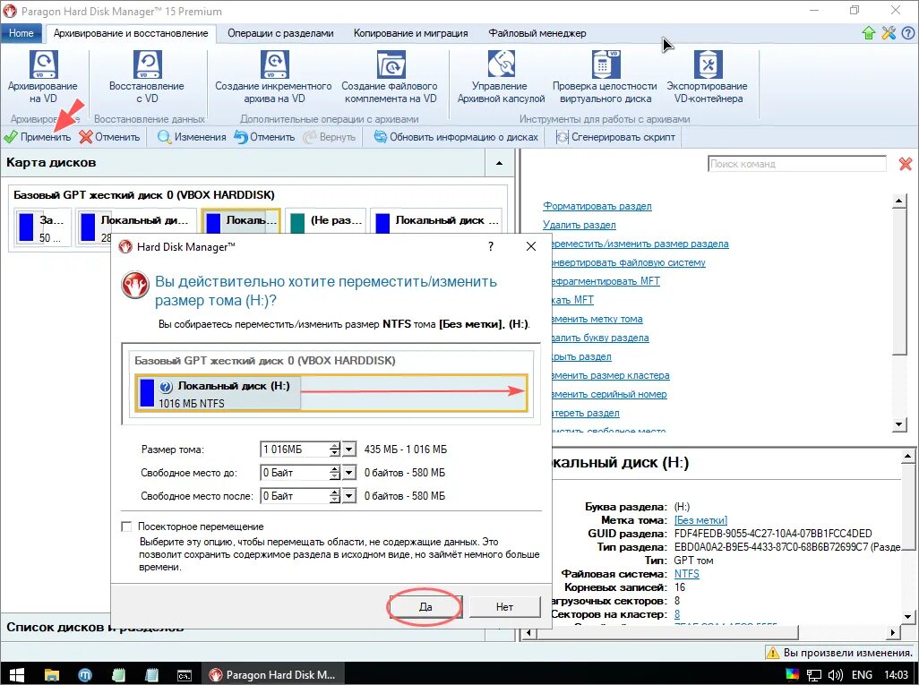This screenshot has height=685, width=919.
Task: Open Создание файлового комплемента на VD
Action: pos(390,77)
